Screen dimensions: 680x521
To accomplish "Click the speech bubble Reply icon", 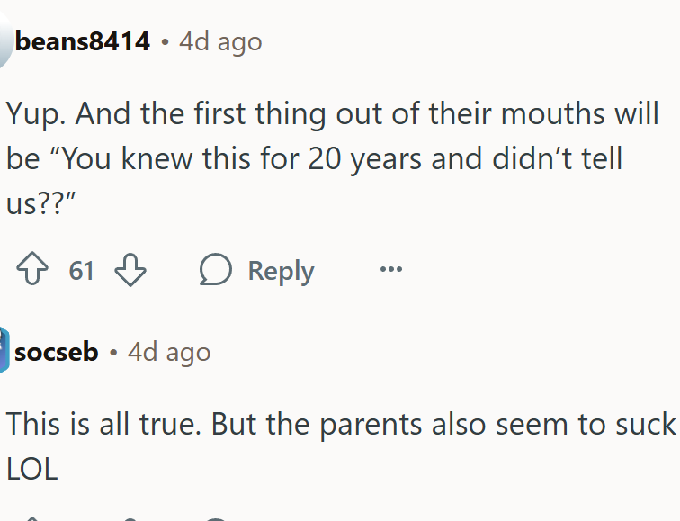I will pos(216,271).
